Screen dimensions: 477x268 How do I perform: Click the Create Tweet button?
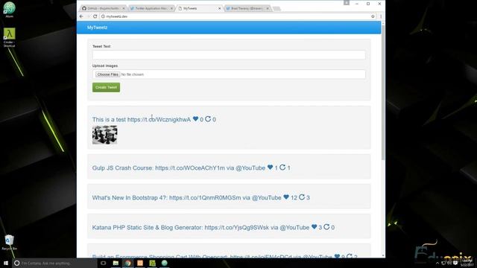point(106,87)
